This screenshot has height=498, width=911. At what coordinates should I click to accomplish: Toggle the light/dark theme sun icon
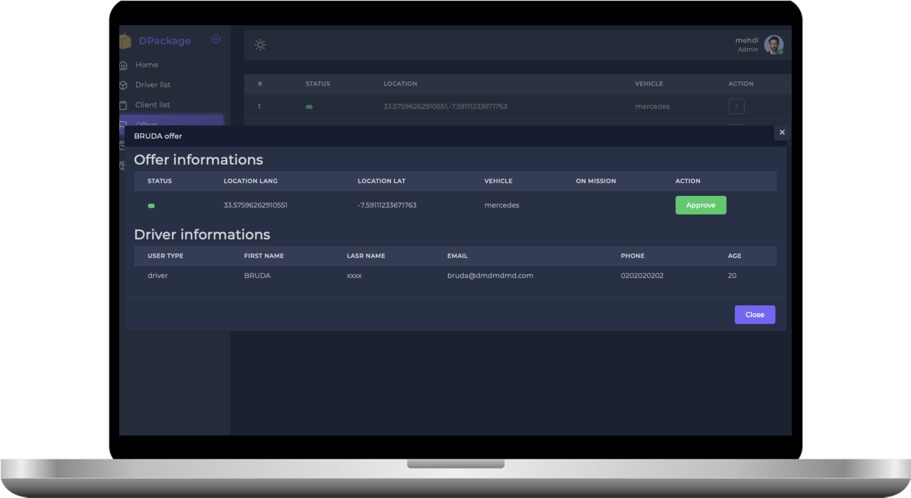pos(260,45)
